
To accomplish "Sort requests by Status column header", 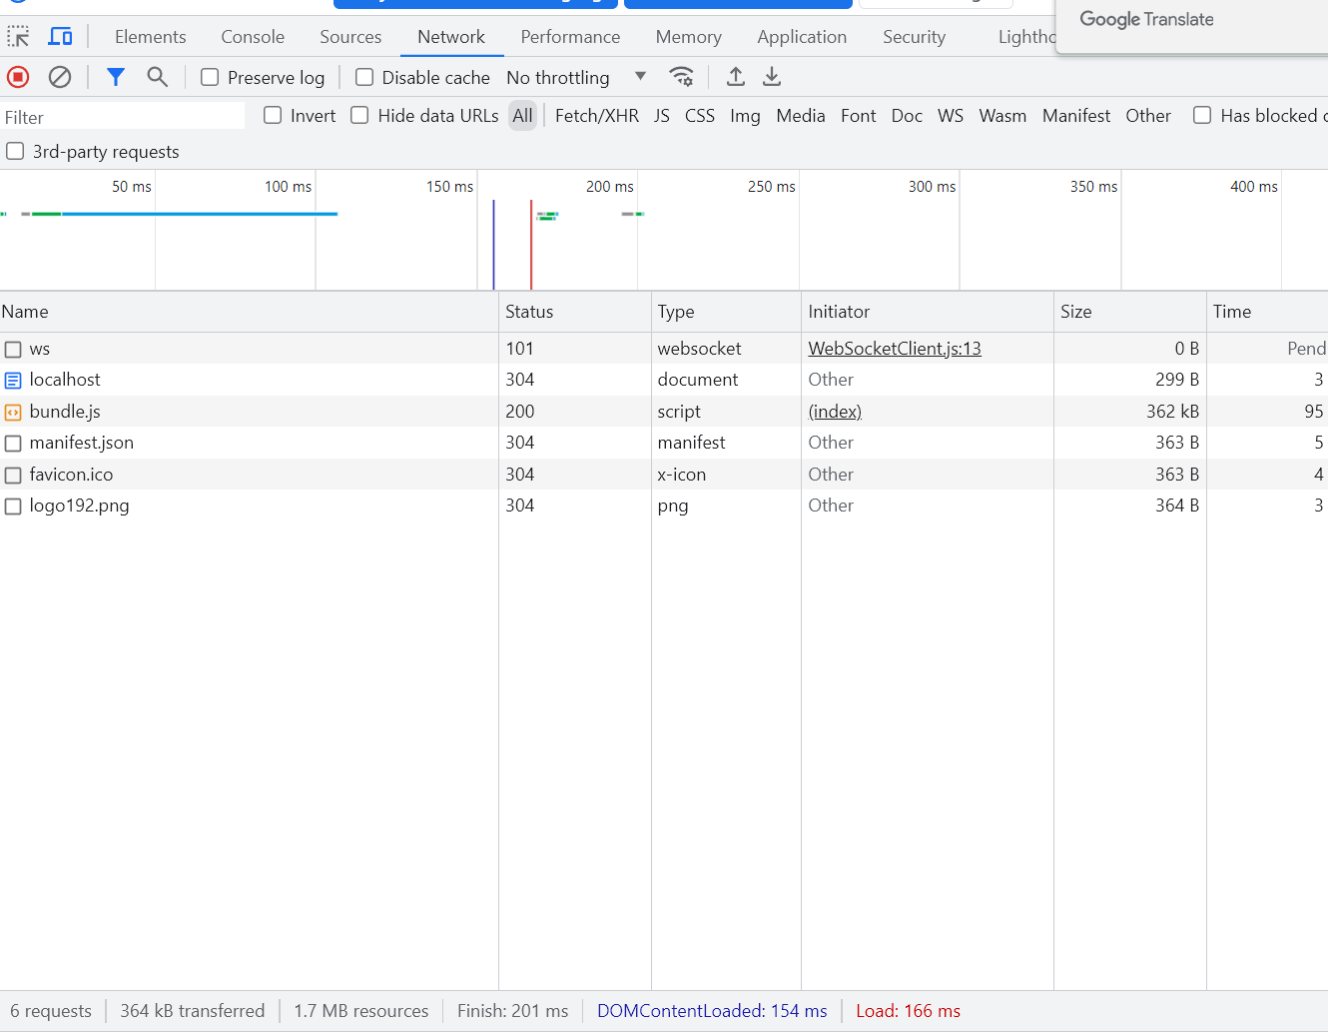I will [575, 312].
